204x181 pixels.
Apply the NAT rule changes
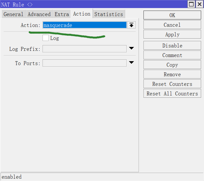click(172, 34)
